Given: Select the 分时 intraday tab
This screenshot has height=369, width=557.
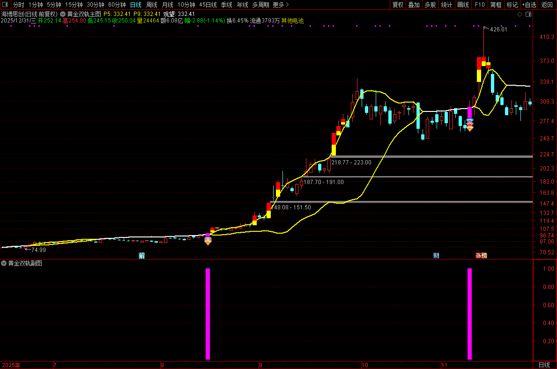Looking at the screenshot, I should [18, 5].
